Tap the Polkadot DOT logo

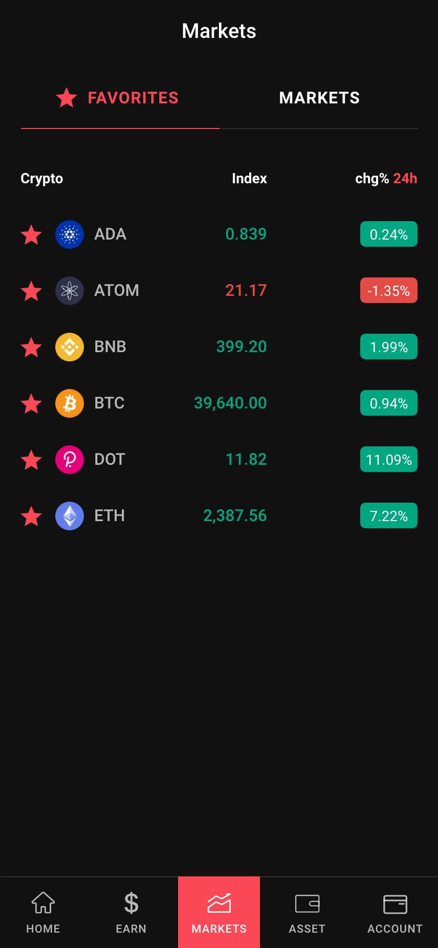(x=70, y=460)
